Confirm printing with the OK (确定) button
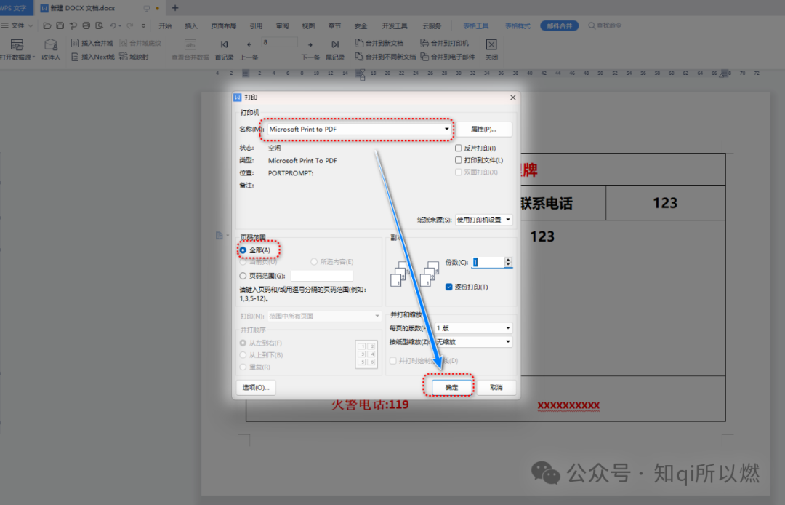 tap(451, 387)
